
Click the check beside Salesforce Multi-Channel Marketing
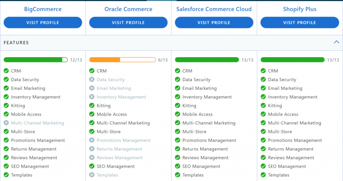pyautogui.click(x=178, y=123)
